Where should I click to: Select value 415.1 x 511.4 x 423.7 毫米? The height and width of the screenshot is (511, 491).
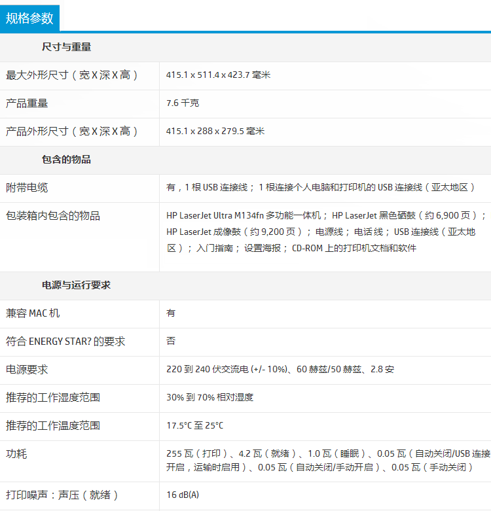pos(218,75)
